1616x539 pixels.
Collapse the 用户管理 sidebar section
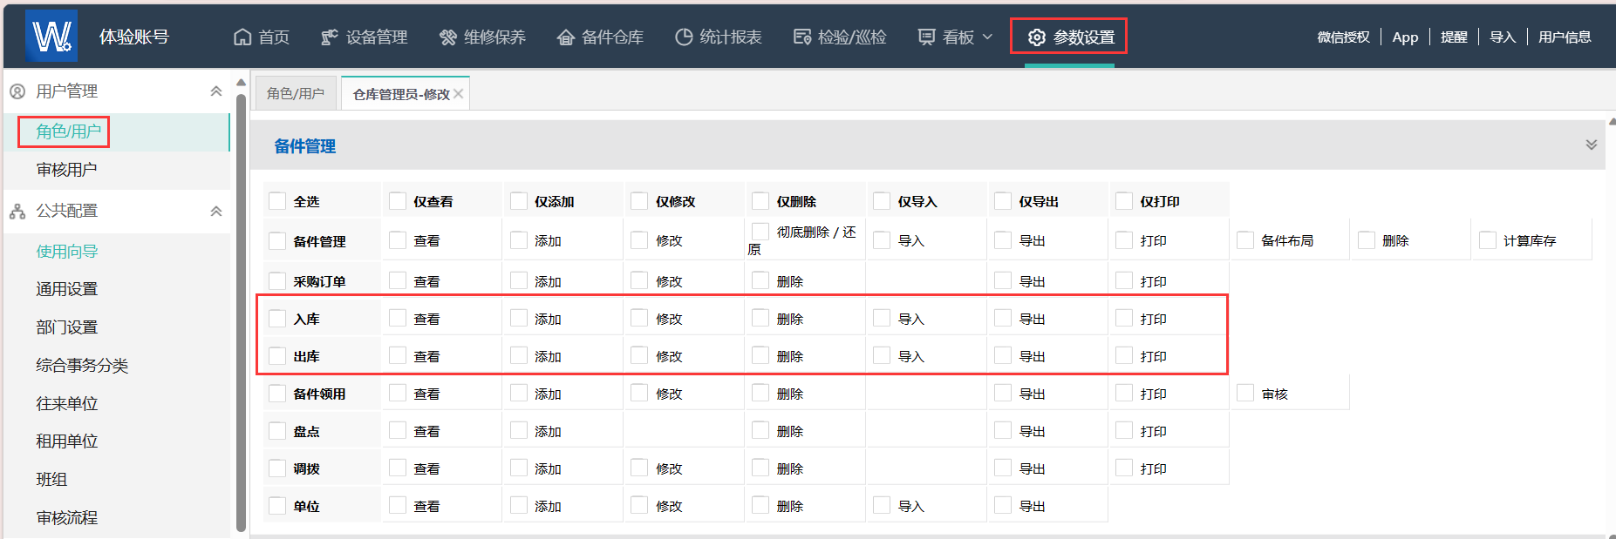coord(216,91)
